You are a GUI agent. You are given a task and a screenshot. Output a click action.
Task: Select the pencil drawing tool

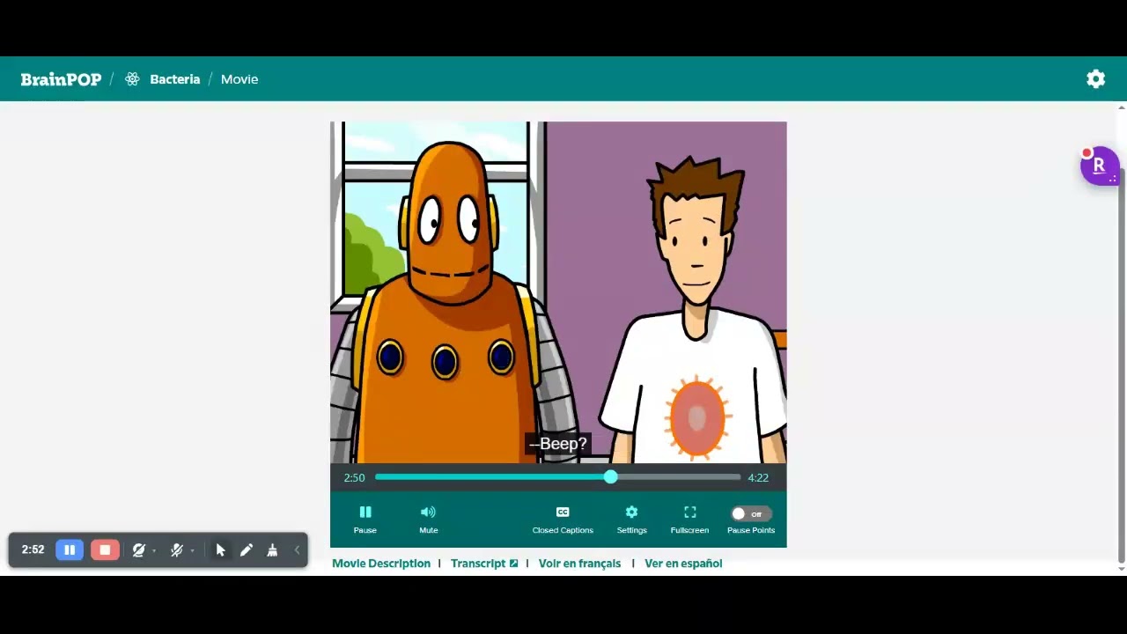tap(247, 549)
